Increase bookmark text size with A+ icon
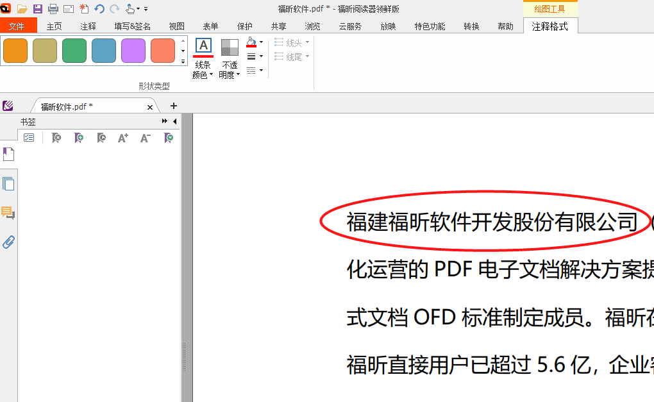The width and height of the screenshot is (654, 402). (x=123, y=137)
